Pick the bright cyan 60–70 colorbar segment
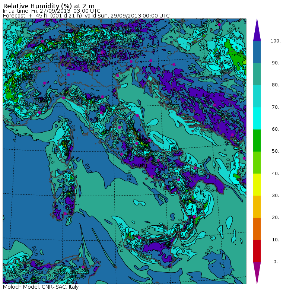283x292 pixels. click(257, 118)
